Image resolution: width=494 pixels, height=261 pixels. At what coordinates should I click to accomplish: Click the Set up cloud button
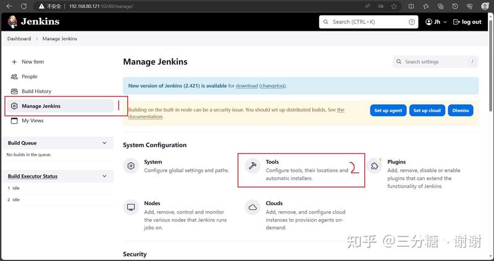pos(427,111)
